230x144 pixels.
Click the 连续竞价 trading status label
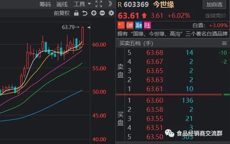coord(216,15)
